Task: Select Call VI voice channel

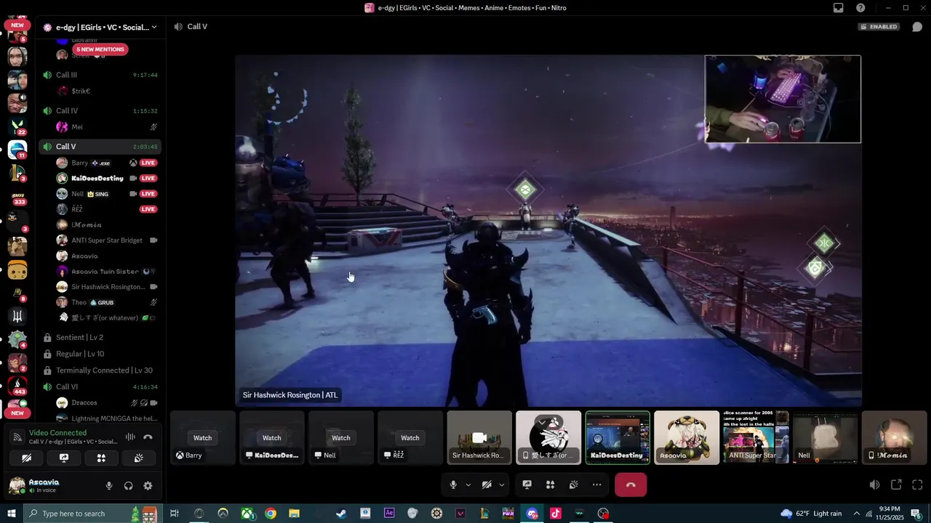Action: click(x=100, y=387)
